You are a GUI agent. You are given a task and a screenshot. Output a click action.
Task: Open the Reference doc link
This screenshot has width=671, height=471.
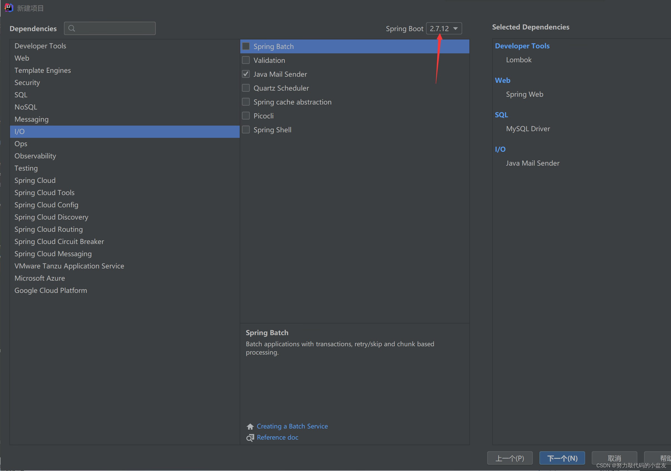[x=277, y=437]
